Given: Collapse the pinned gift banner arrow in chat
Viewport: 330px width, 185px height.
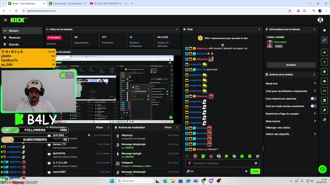Looking at the screenshot, I should [x=222, y=45].
